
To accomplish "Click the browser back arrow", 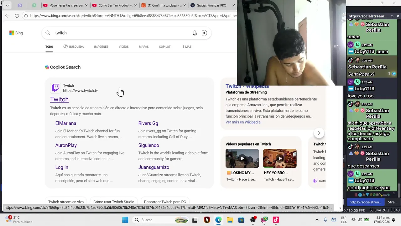I will [x=8, y=16].
